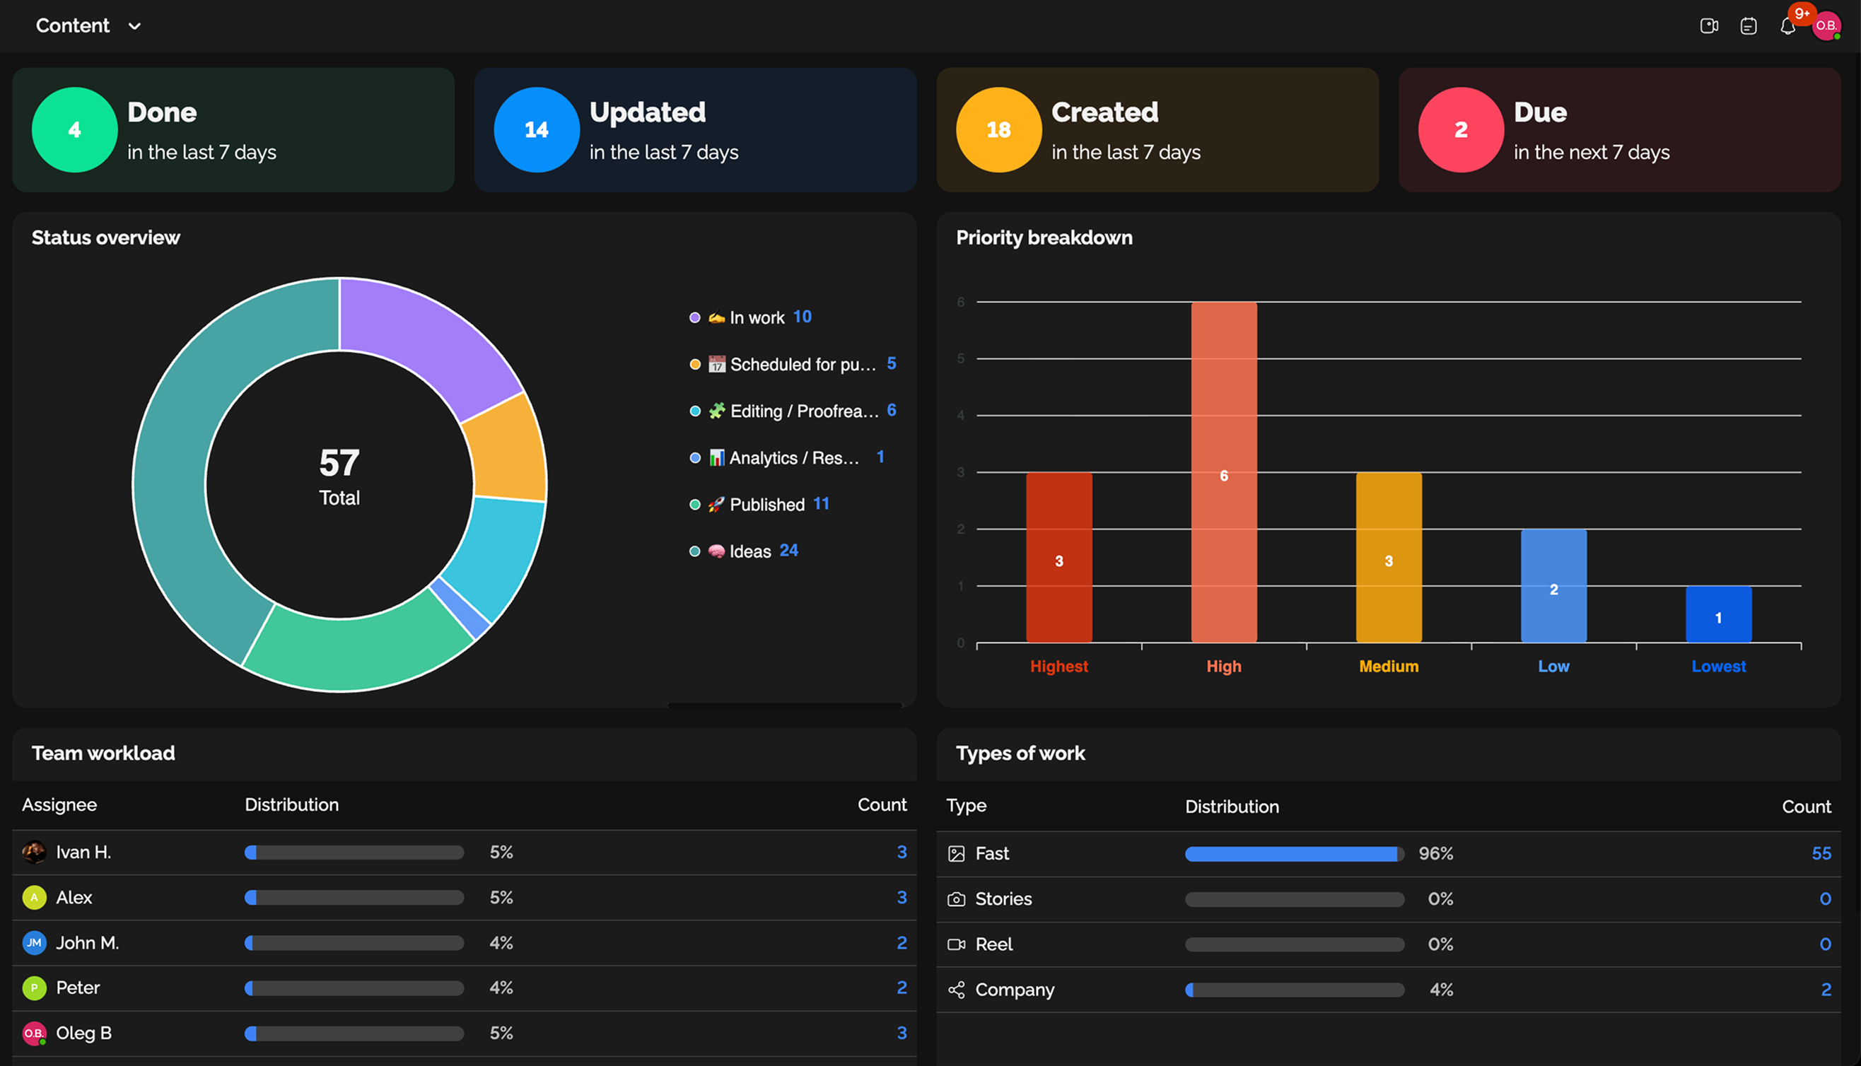Toggle Ideas legend item
Image resolution: width=1861 pixels, height=1066 pixels.
click(x=749, y=551)
